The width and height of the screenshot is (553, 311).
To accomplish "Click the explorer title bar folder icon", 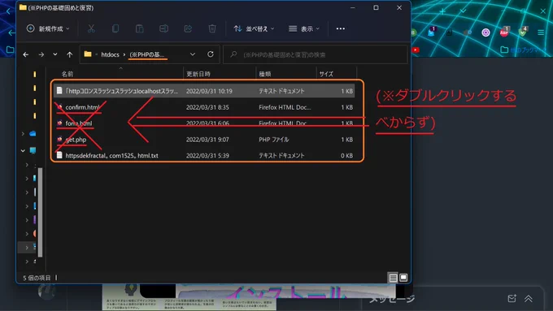I will (x=23, y=7).
